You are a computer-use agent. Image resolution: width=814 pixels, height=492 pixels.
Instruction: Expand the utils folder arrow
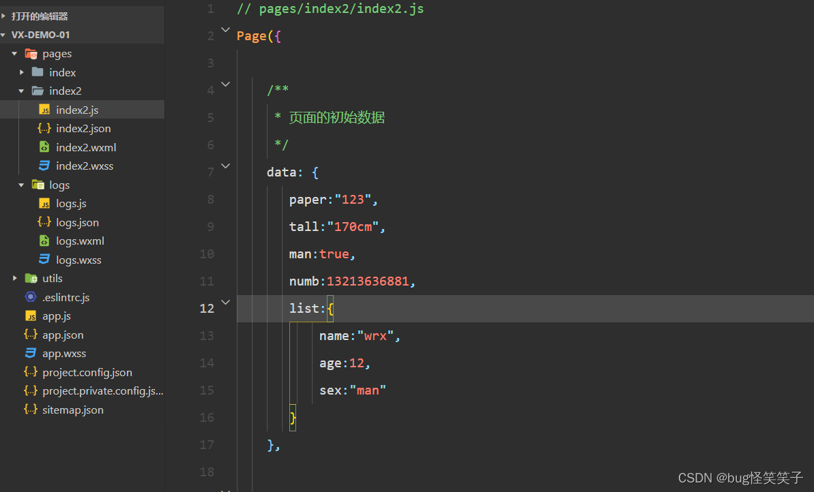(14, 279)
